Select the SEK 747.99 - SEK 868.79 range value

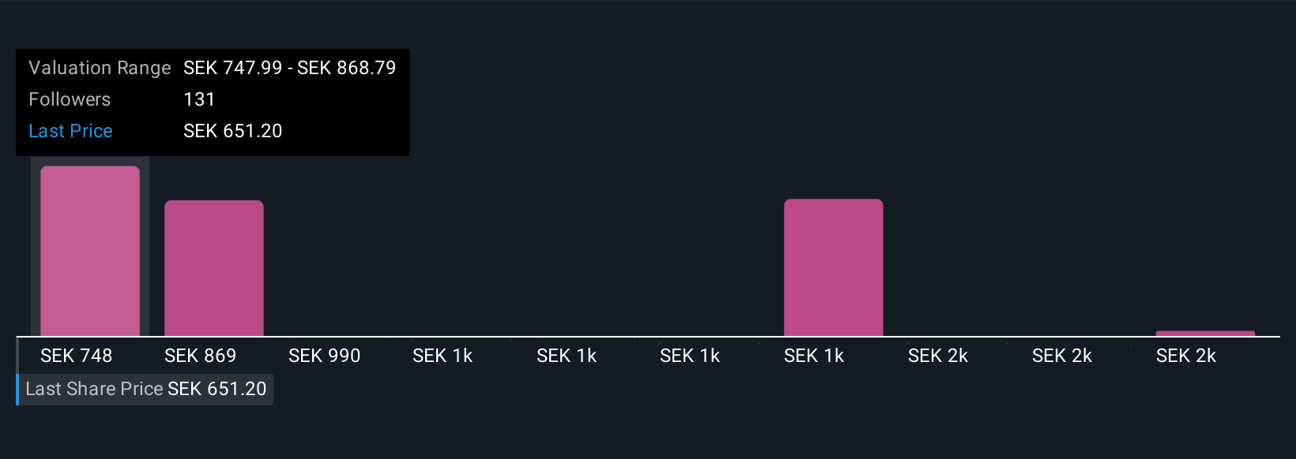290,68
